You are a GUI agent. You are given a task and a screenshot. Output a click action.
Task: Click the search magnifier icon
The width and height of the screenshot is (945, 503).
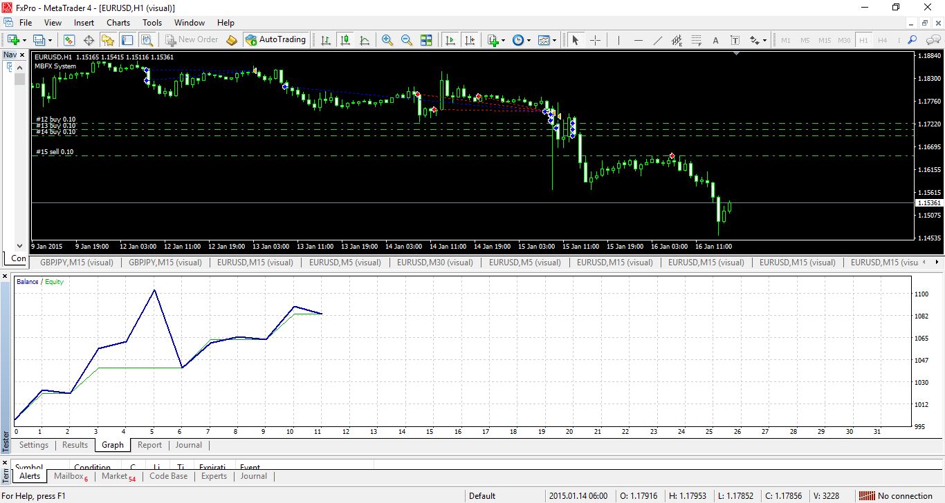pyautogui.click(x=912, y=40)
